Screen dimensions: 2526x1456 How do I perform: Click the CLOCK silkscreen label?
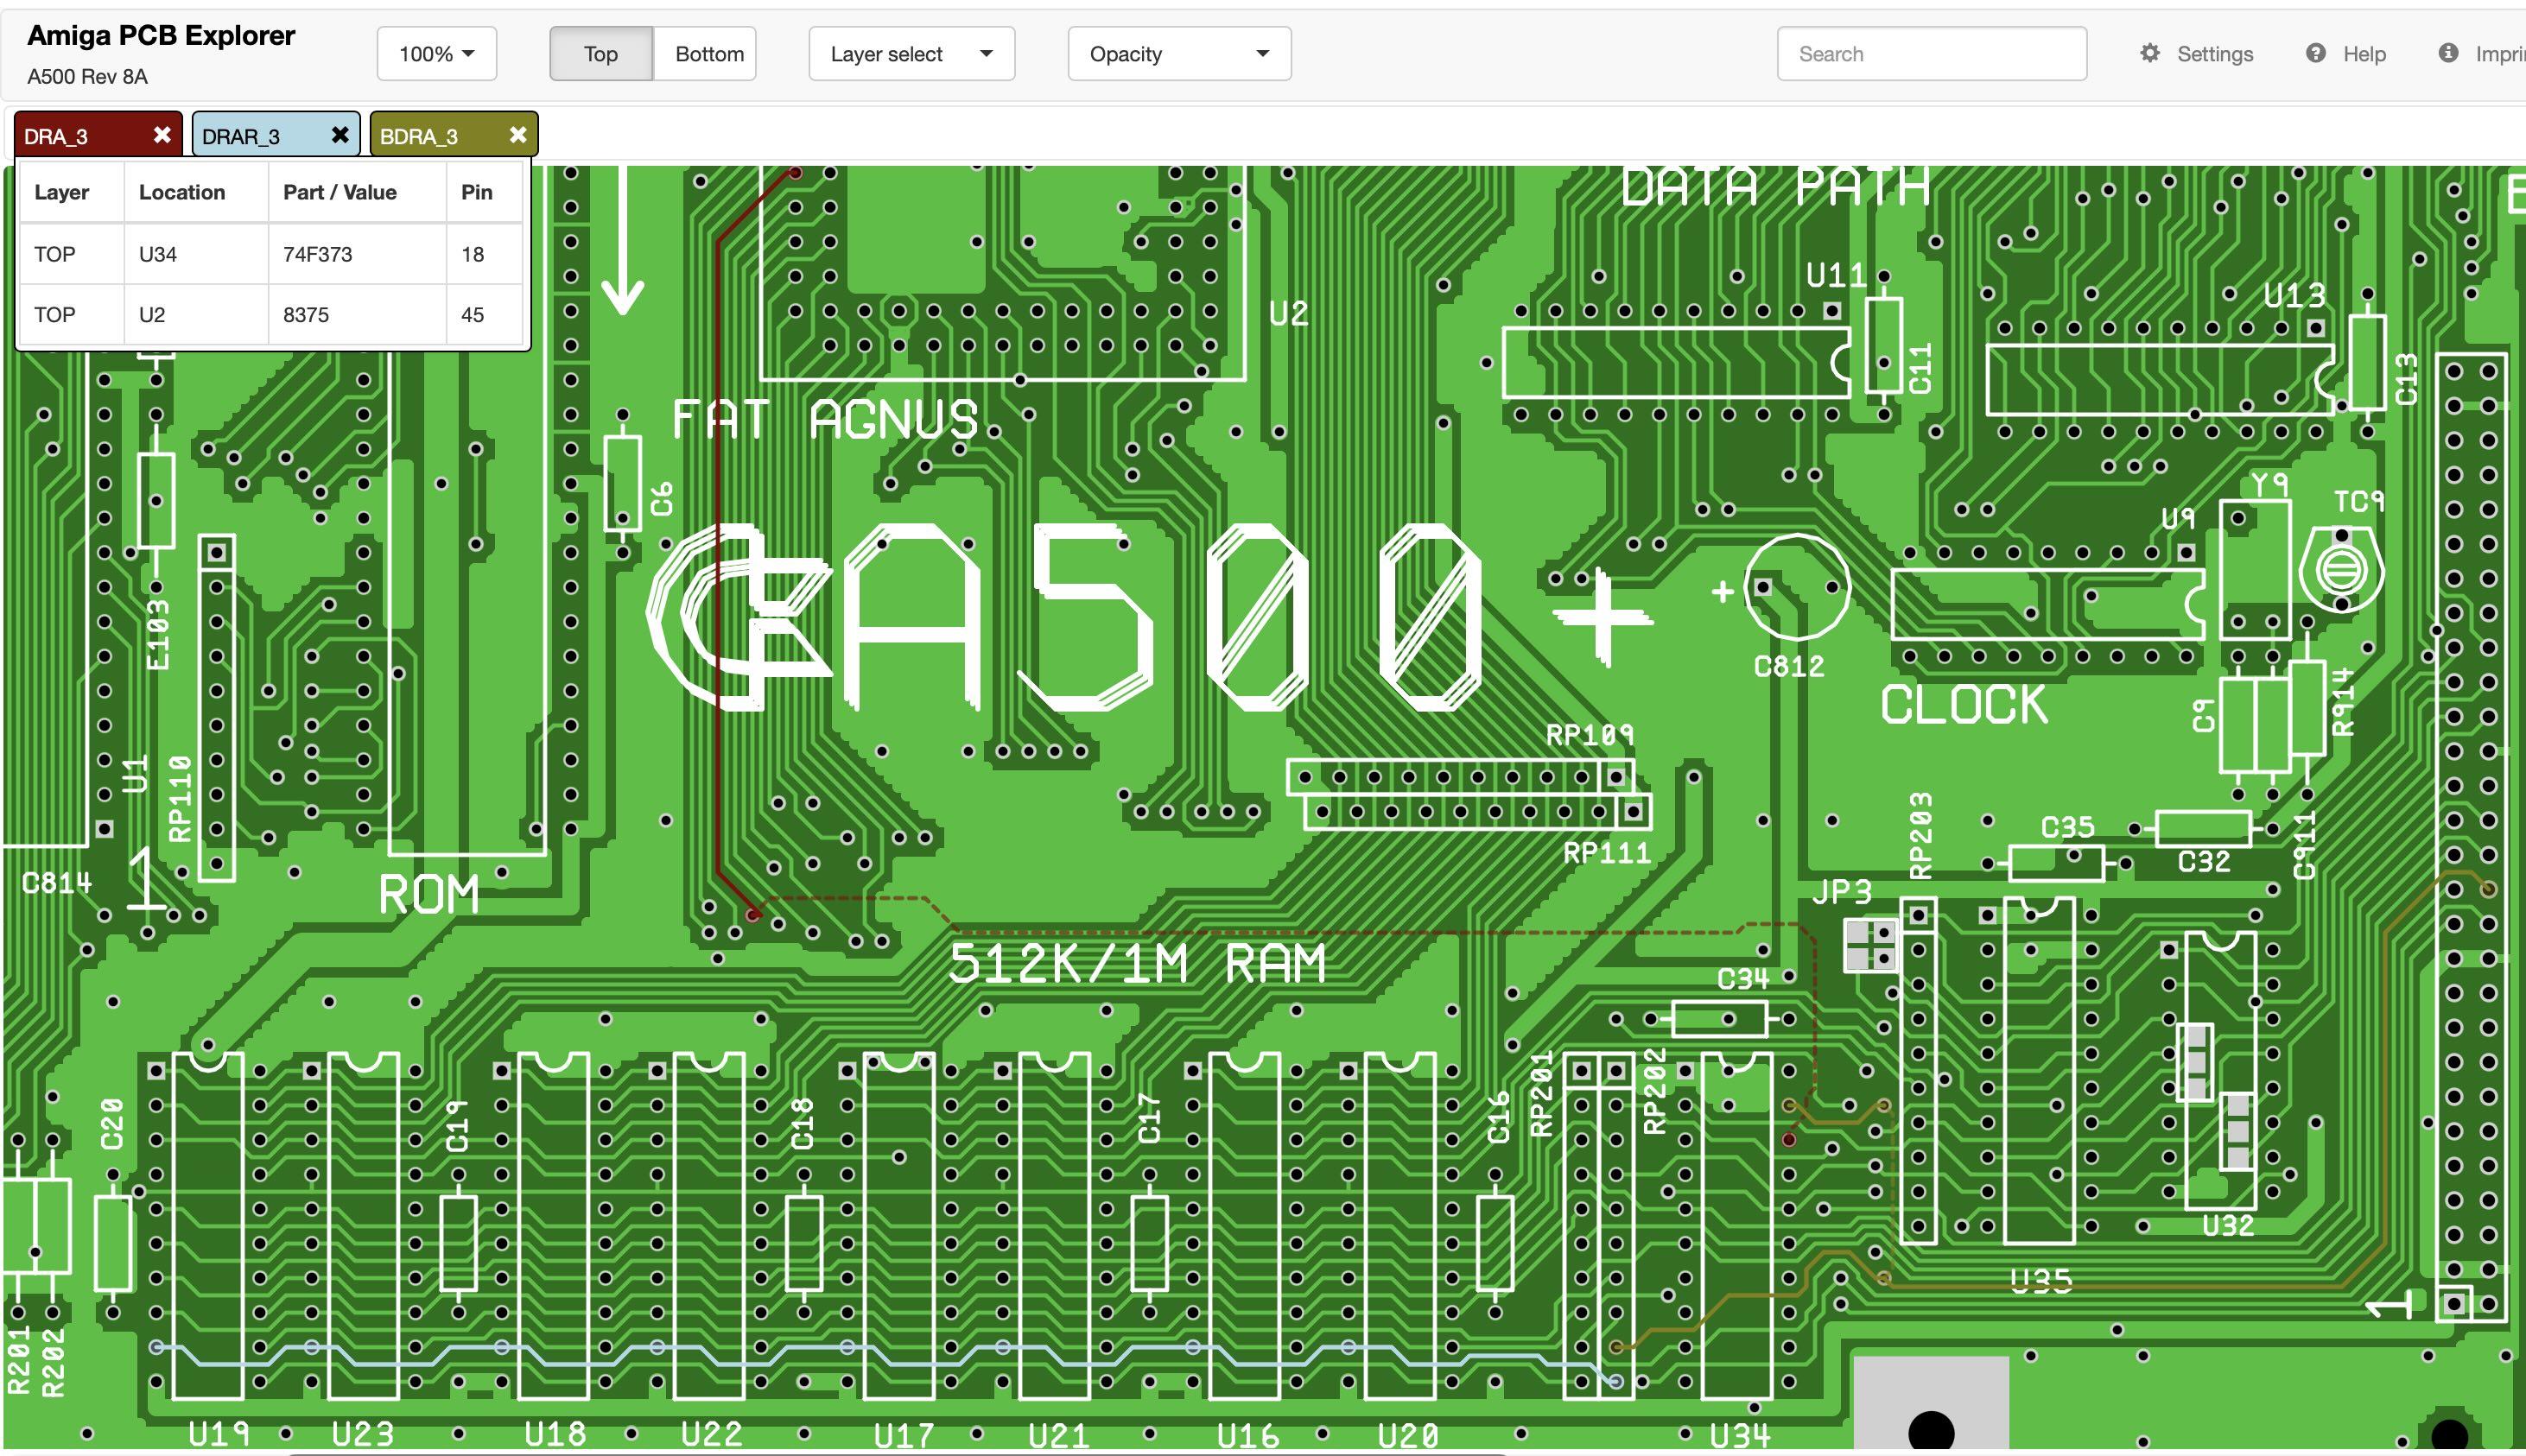1964,705
